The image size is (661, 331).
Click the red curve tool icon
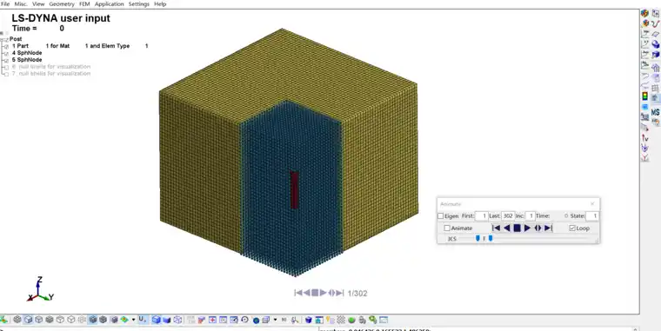(x=656, y=23)
